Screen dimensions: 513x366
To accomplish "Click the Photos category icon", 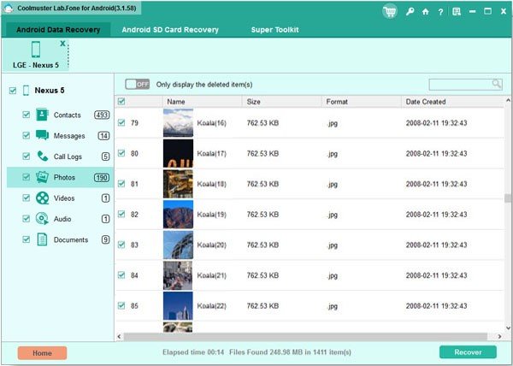I will pos(42,177).
